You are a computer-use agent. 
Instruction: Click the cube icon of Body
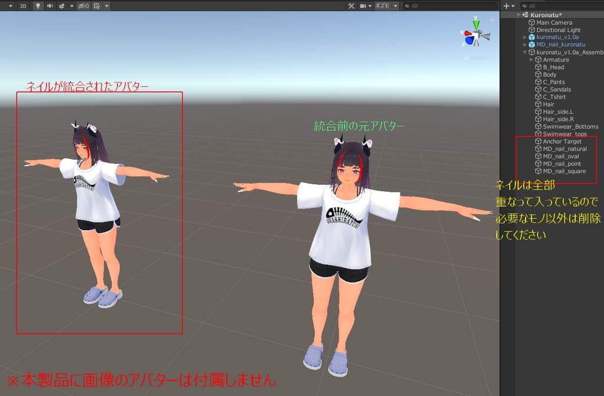pos(538,74)
